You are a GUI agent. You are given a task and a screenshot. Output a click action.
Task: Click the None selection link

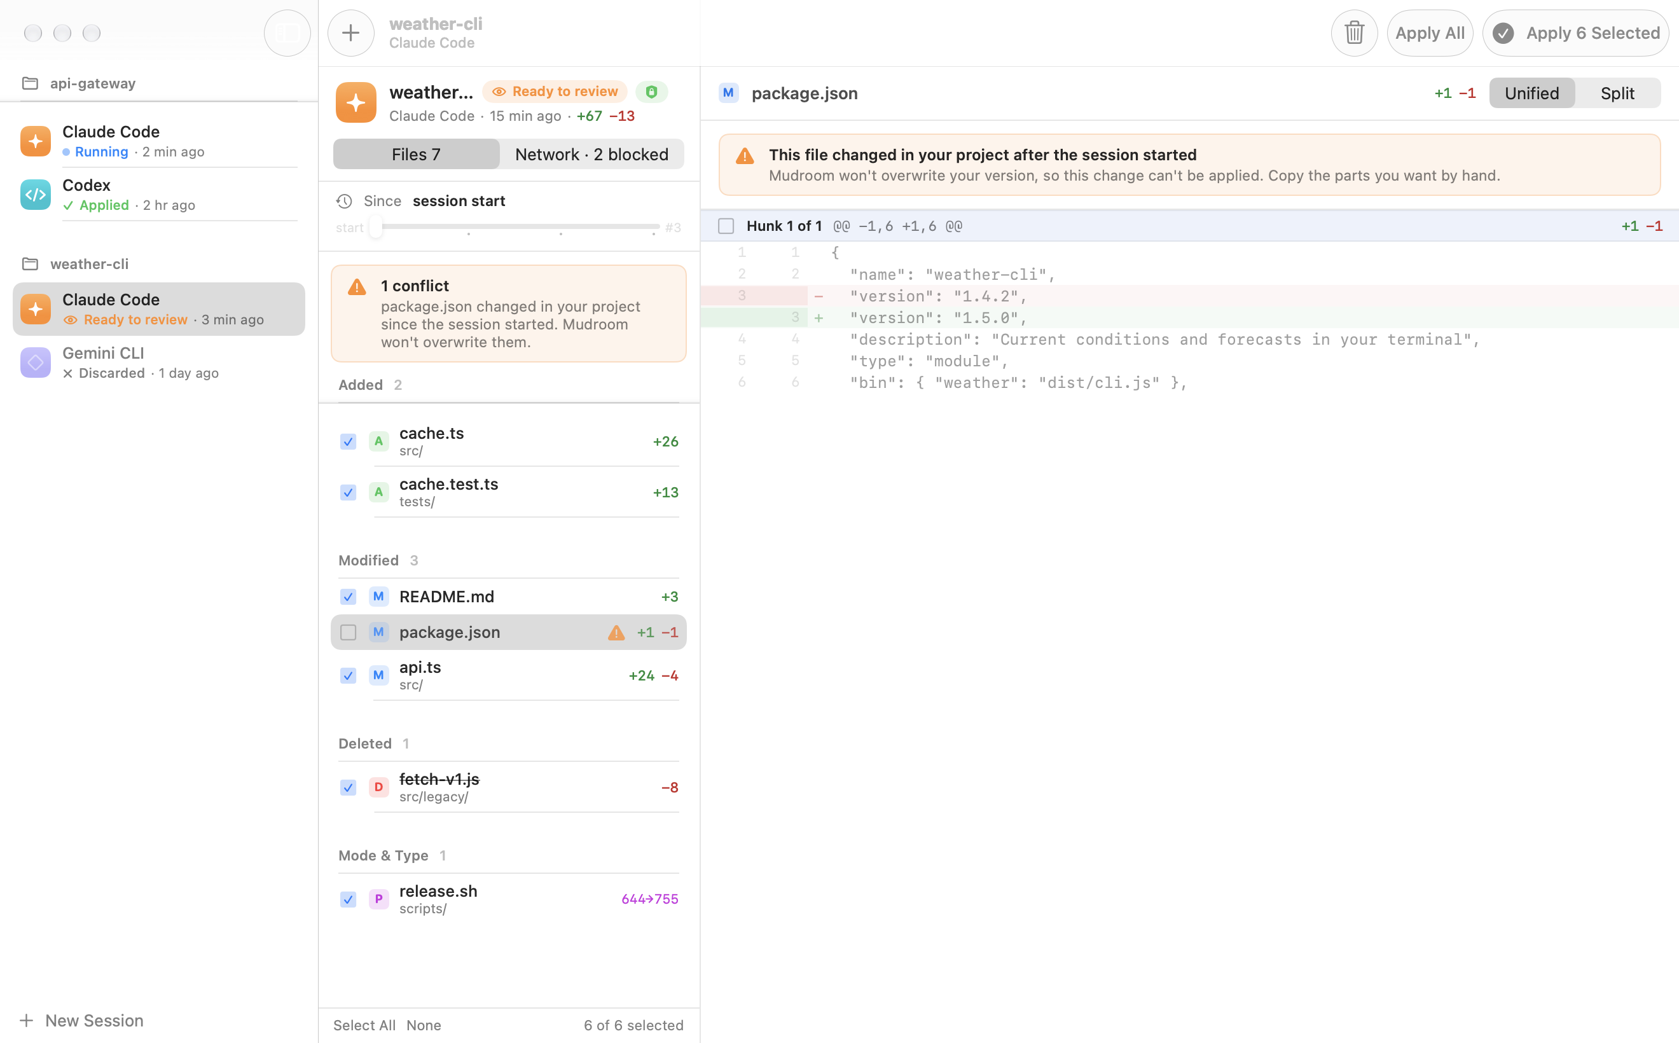[424, 1025]
